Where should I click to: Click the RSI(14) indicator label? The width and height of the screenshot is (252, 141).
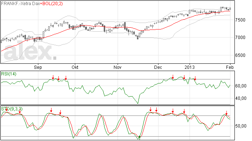click(x=9, y=74)
